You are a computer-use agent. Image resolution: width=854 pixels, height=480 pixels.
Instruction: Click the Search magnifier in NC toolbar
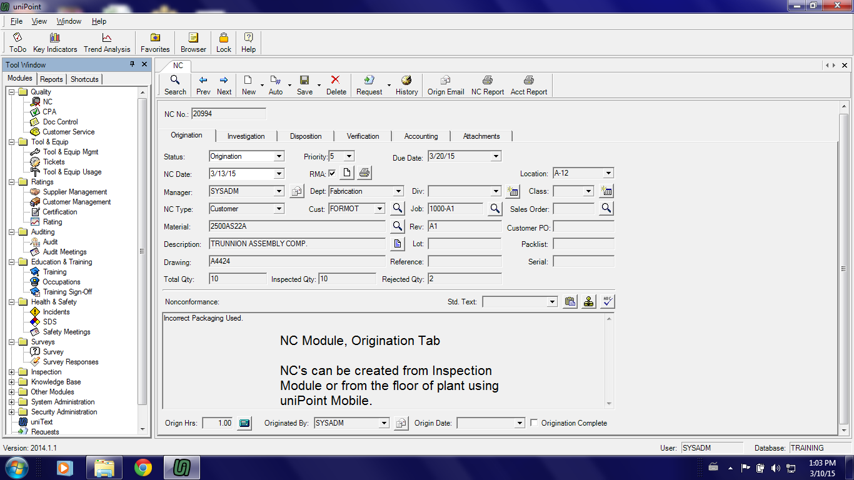coord(175,85)
